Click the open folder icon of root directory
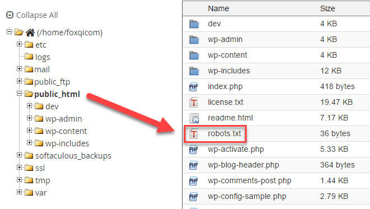The height and width of the screenshot is (209, 370). [19, 32]
